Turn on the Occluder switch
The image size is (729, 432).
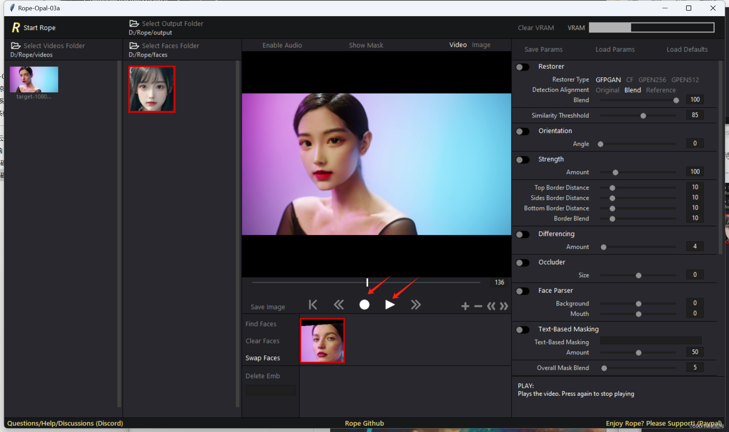[x=523, y=263]
